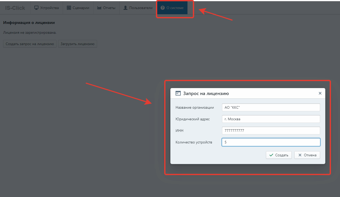Select the О системе tab

(x=172, y=8)
